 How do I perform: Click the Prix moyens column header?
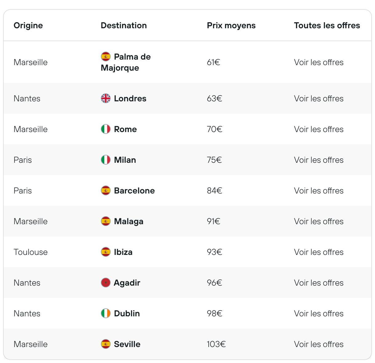(231, 25)
